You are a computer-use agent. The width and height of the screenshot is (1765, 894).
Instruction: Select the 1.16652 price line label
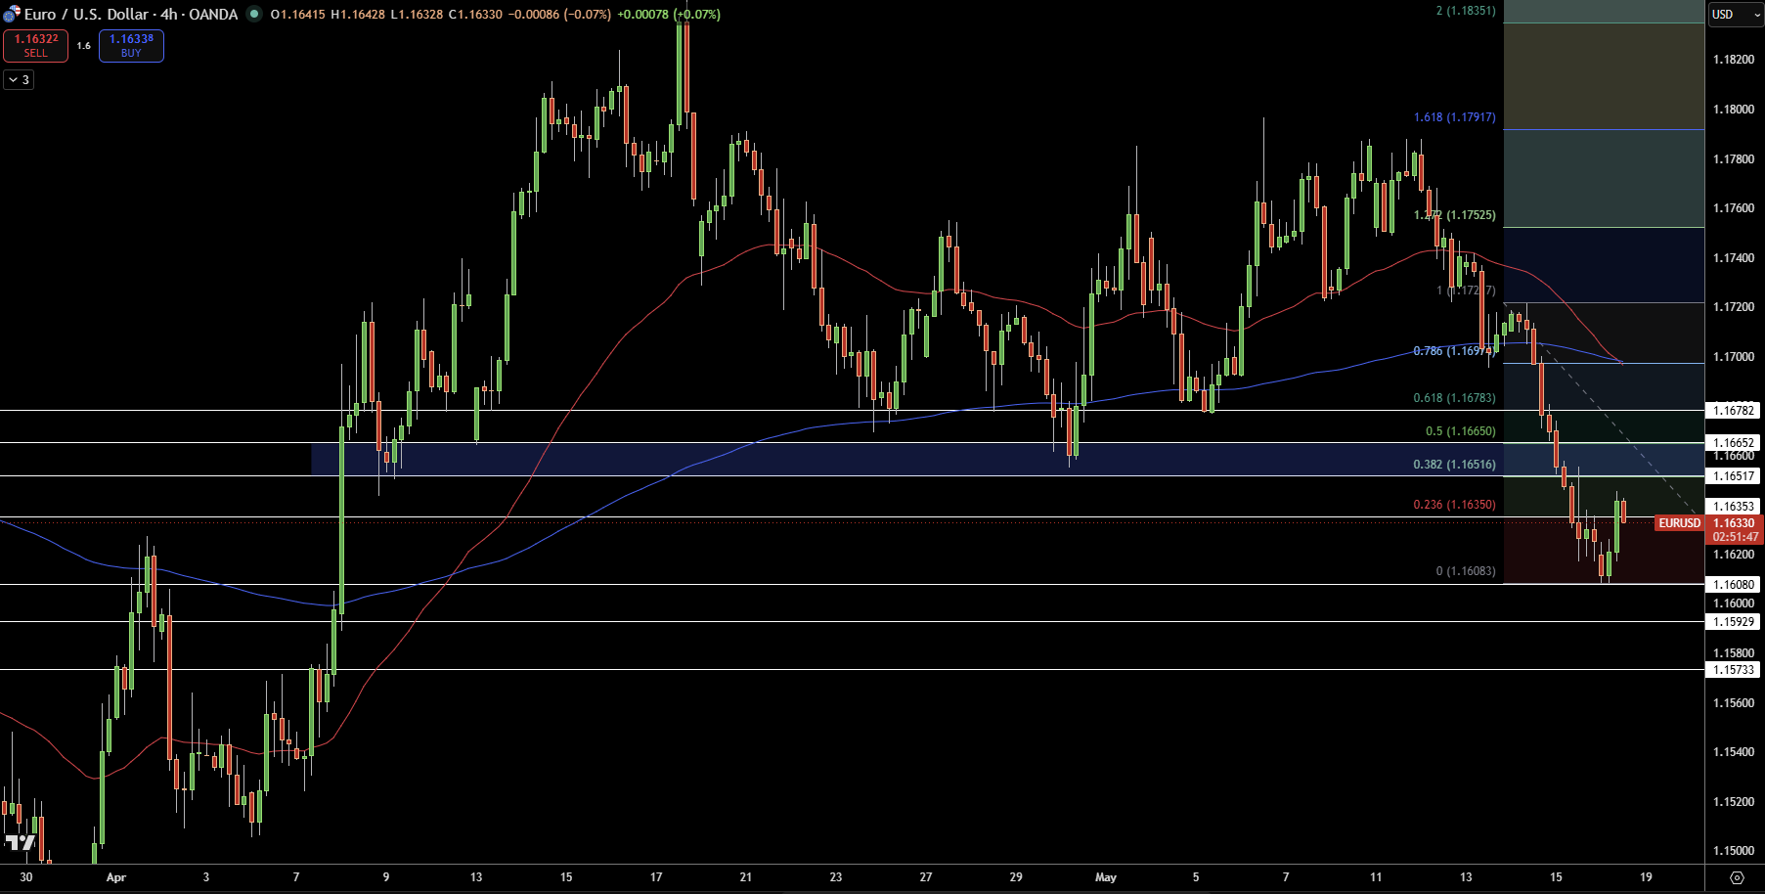1734,443
